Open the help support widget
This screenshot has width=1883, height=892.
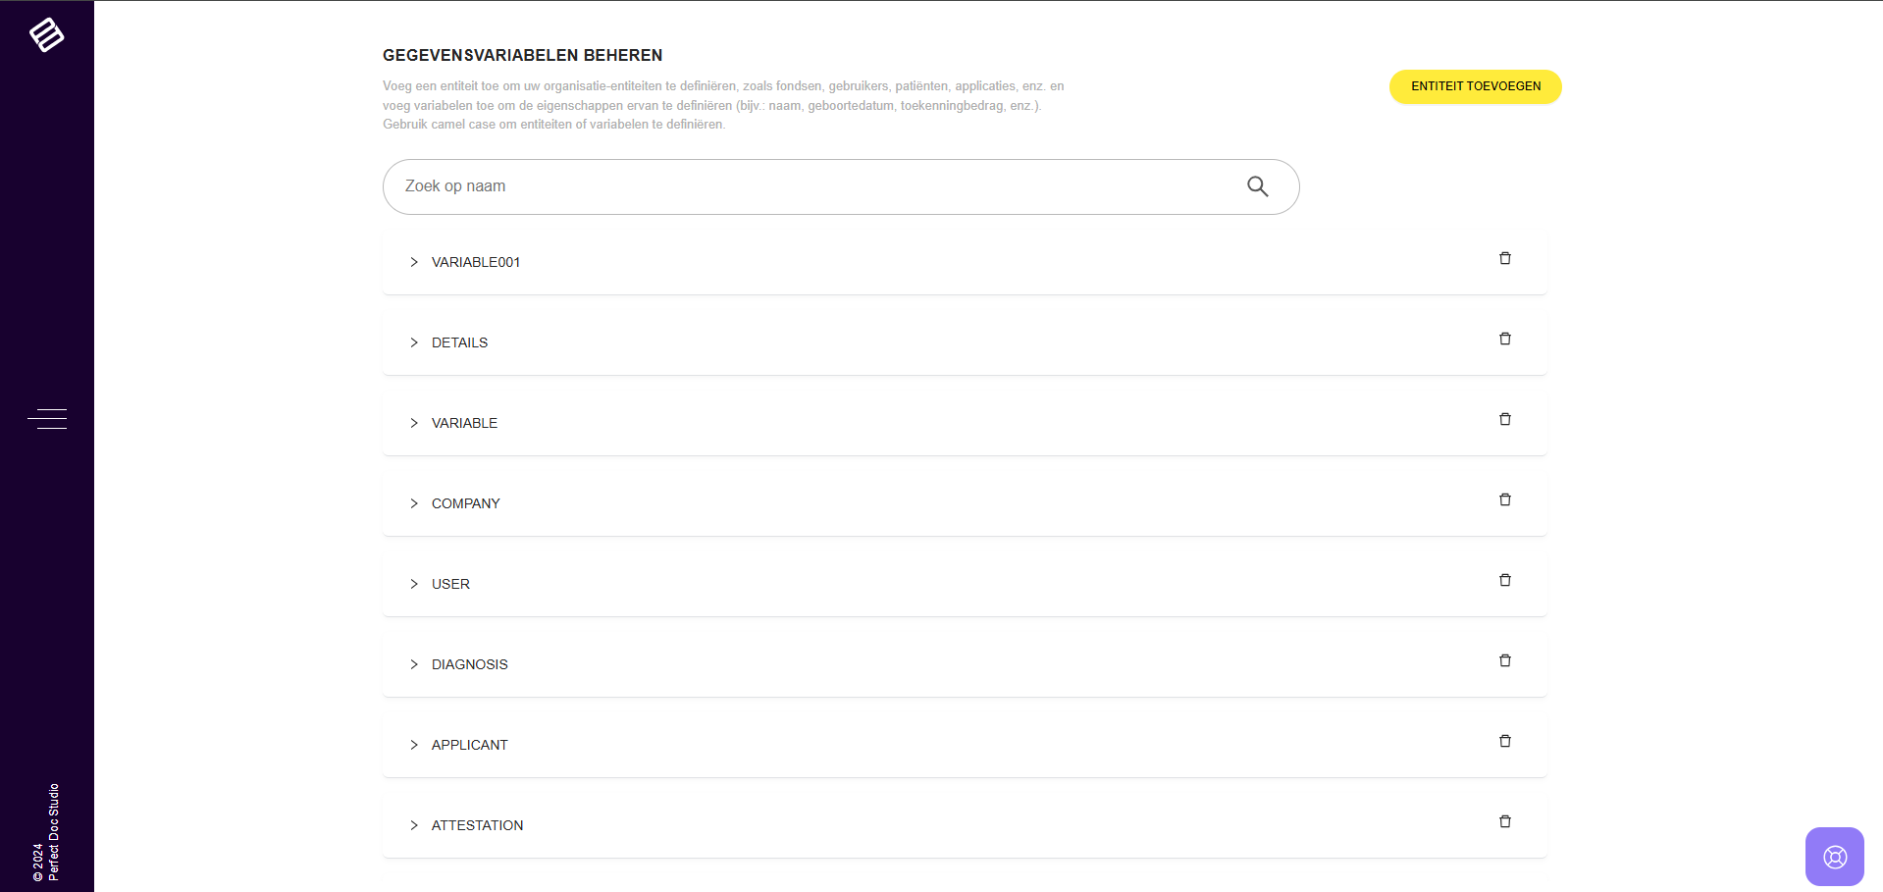1834,857
